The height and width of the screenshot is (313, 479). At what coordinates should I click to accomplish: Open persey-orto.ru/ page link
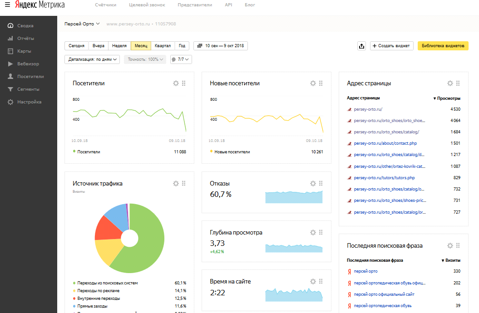(368, 109)
